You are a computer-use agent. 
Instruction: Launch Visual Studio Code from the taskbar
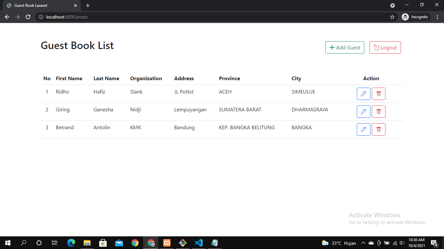pyautogui.click(x=198, y=243)
